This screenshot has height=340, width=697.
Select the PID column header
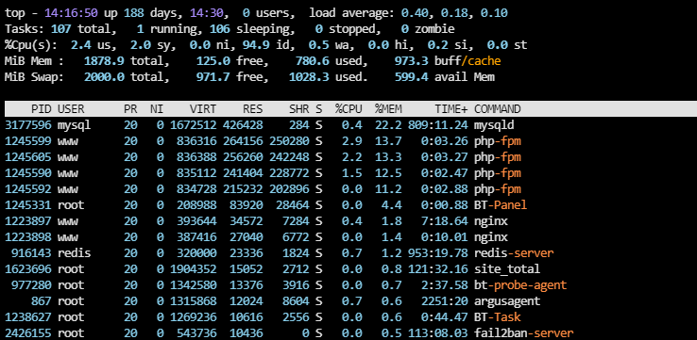tap(41, 109)
